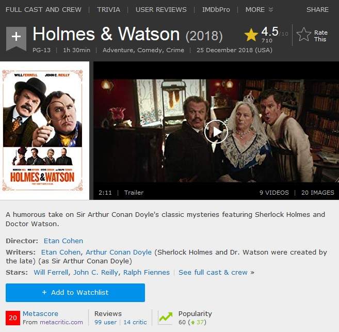Click See full cast & crew link

[x=213, y=272]
